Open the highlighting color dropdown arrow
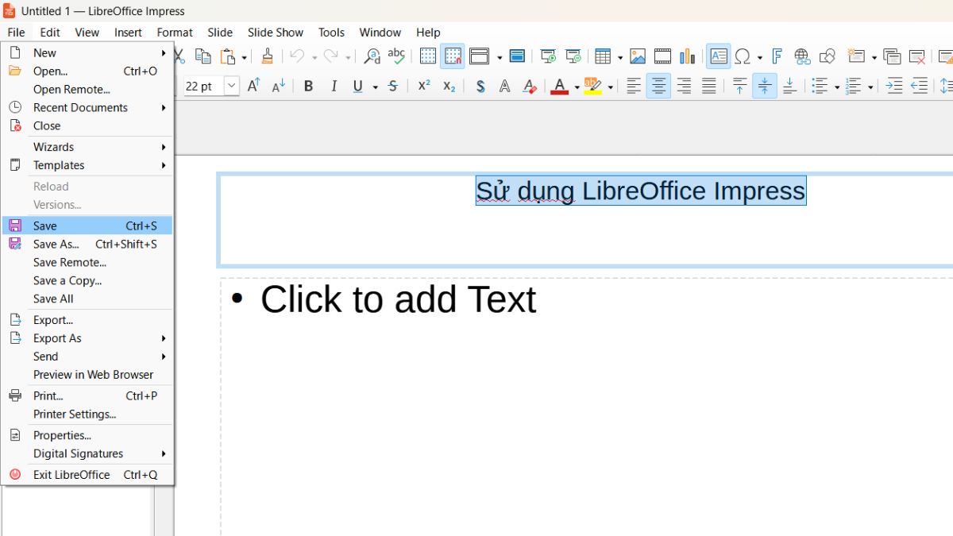Image resolution: width=953 pixels, height=536 pixels. point(610,87)
